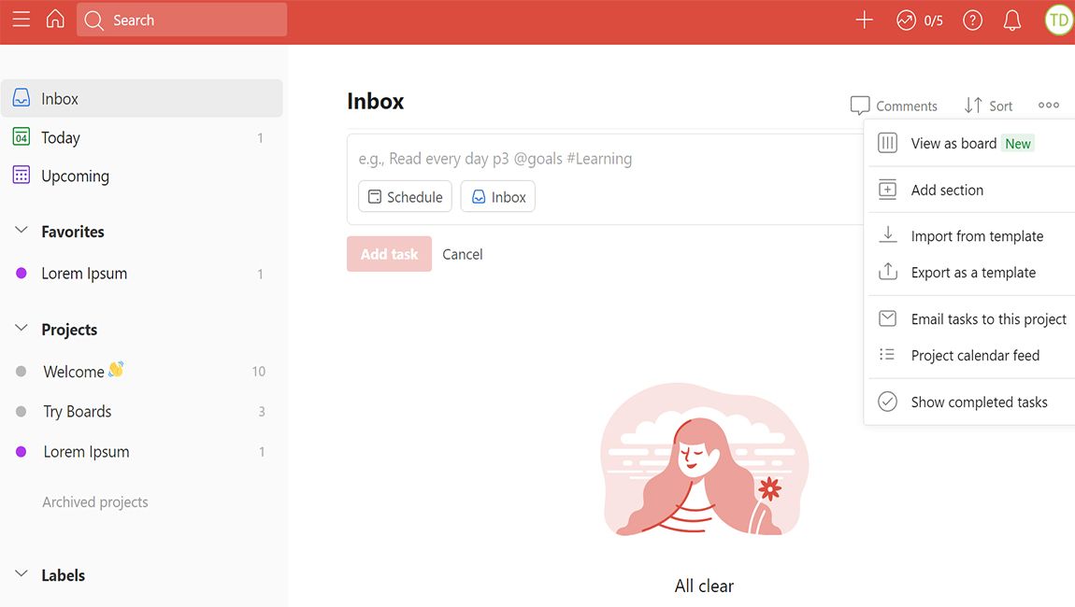Expand the Labels section
The image size is (1075, 607).
tap(21, 574)
